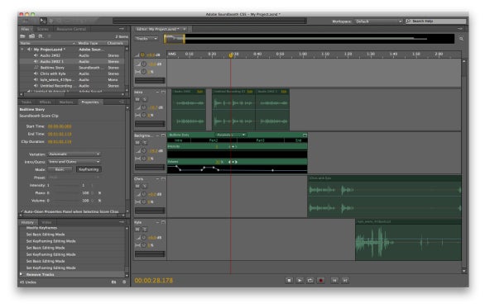The width and height of the screenshot is (485, 308).
Task: Click the trash icon in History panel
Action: pos(124,282)
